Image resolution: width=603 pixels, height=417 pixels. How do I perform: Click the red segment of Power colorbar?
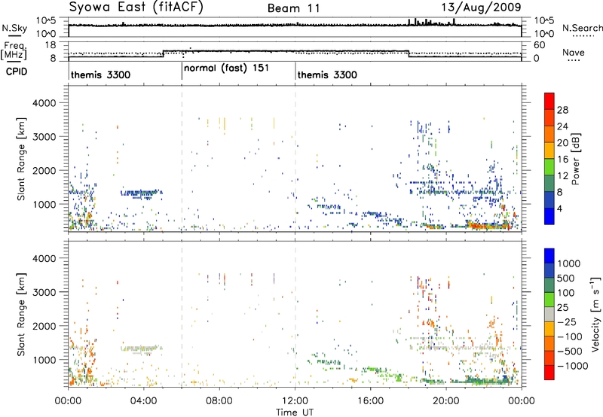click(x=549, y=101)
